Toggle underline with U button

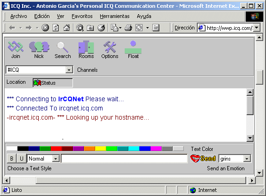tap(22, 158)
